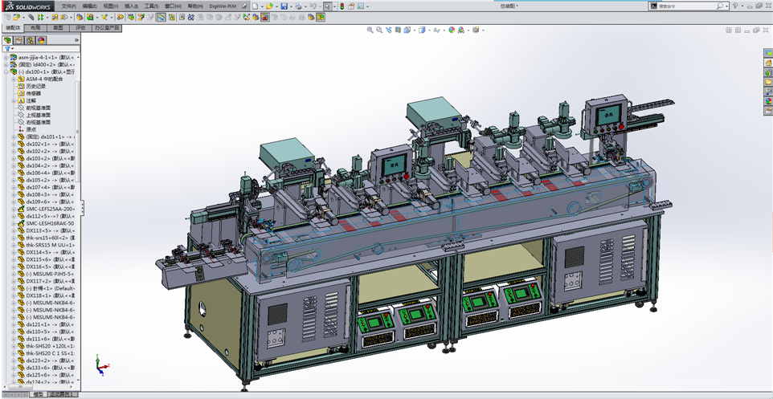Expand the ASM-4 mates folder
Viewport: 773px width, 399px height.
coord(14,79)
